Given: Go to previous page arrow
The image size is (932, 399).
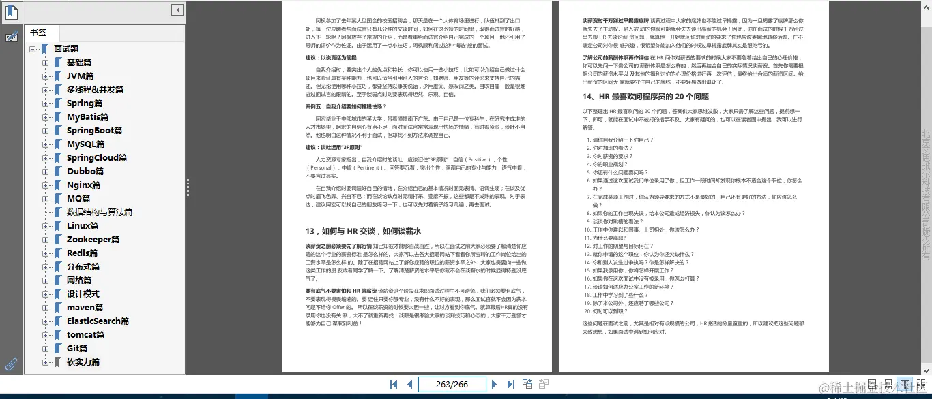Looking at the screenshot, I should click(x=409, y=385).
